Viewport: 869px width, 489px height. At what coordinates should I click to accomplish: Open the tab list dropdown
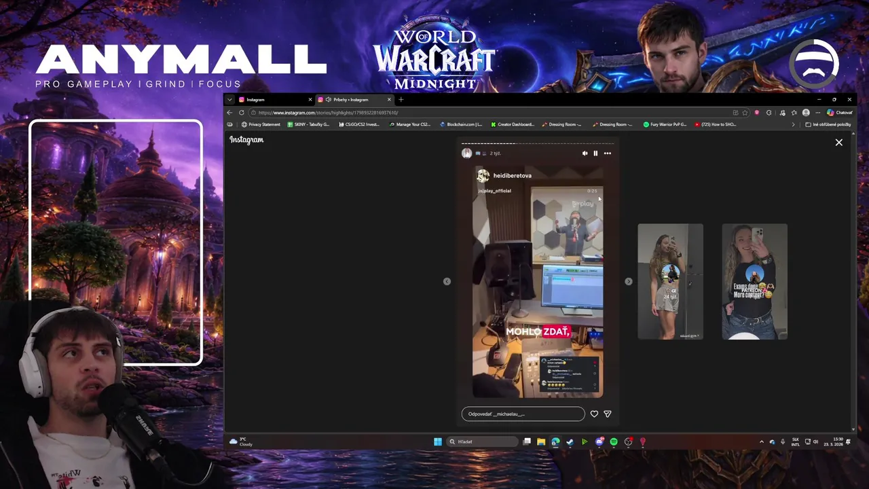click(x=229, y=100)
